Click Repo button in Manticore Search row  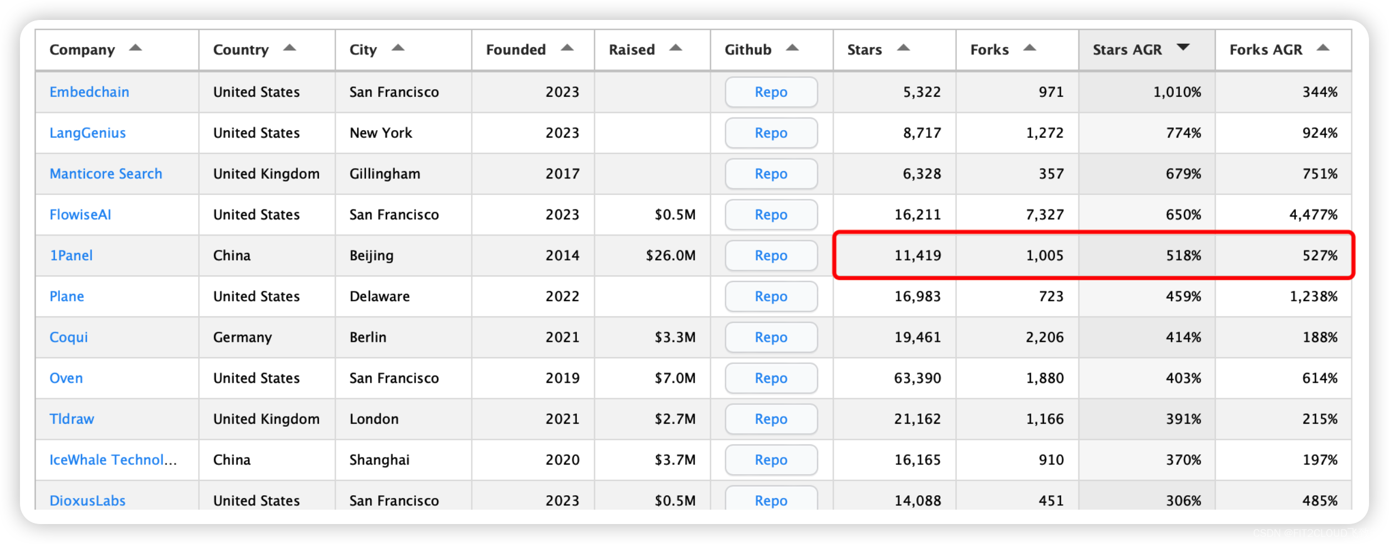[771, 174]
